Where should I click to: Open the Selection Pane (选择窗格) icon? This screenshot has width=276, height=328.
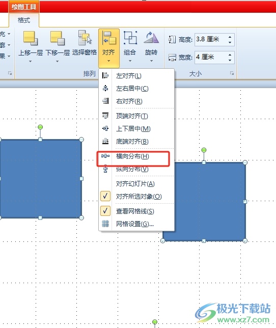tap(85, 38)
